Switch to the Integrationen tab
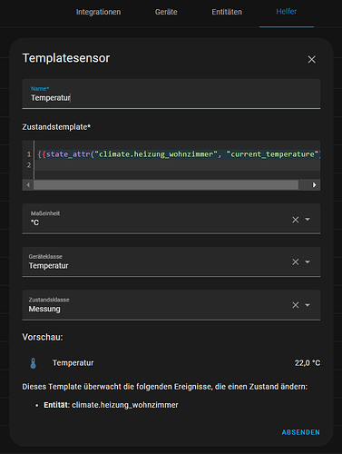 click(98, 12)
